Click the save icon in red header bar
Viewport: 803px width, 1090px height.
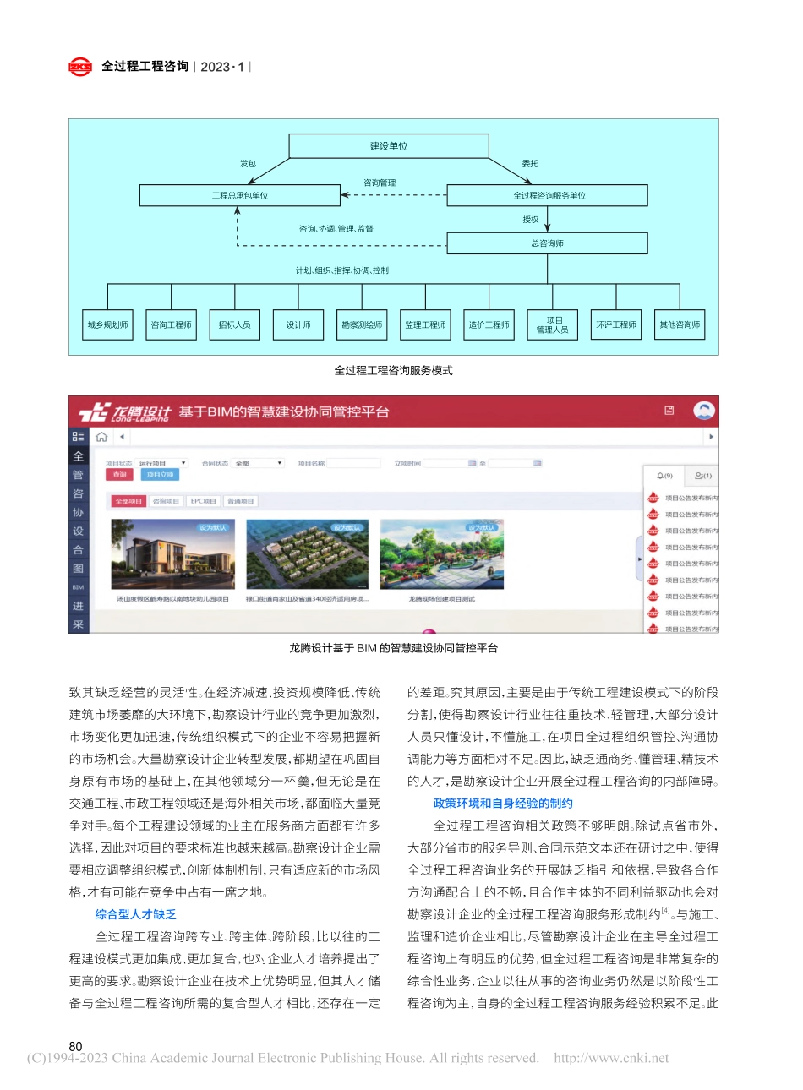(x=669, y=411)
